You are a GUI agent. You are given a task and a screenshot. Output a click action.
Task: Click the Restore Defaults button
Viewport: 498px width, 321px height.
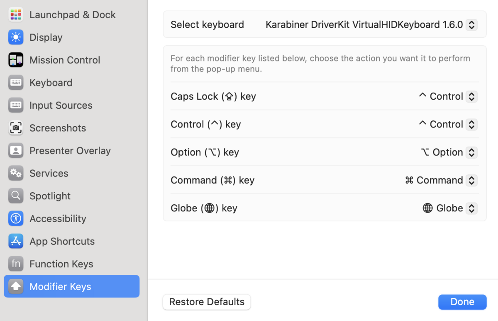(x=207, y=302)
